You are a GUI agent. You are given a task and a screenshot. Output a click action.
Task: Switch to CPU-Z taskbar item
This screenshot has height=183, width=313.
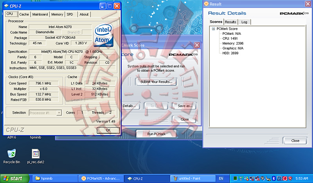[x=147, y=178]
